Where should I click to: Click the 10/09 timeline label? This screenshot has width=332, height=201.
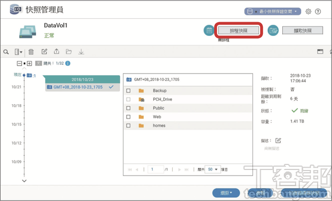pyautogui.click(x=17, y=162)
